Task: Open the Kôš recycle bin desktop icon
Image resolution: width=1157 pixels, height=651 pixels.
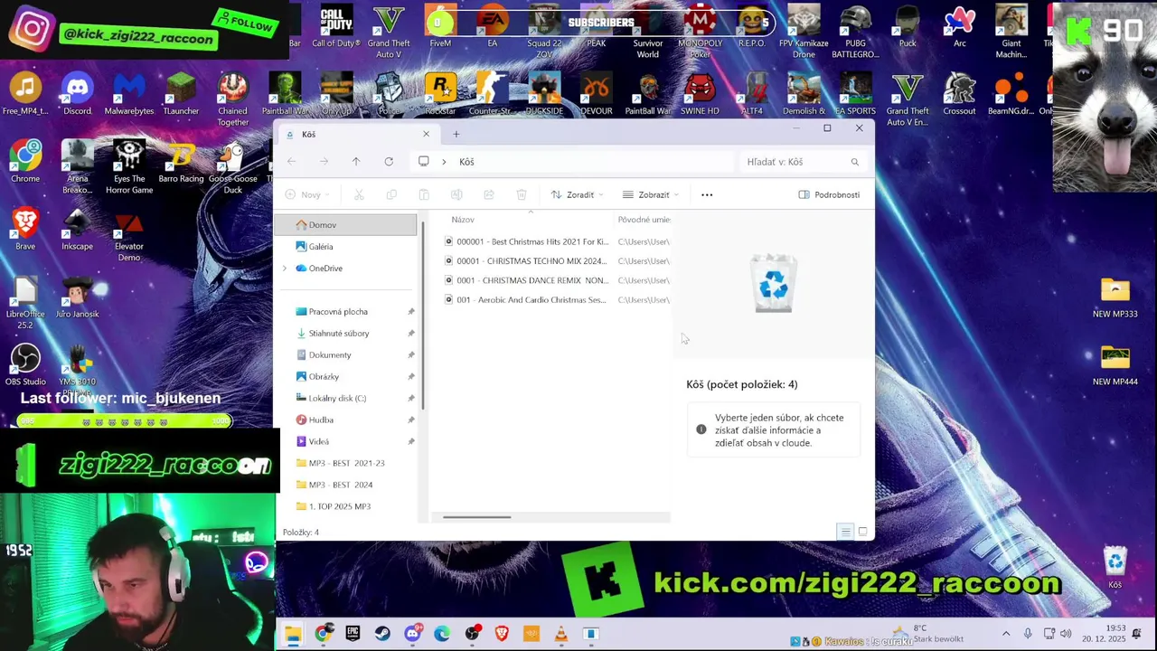Action: 1115,569
